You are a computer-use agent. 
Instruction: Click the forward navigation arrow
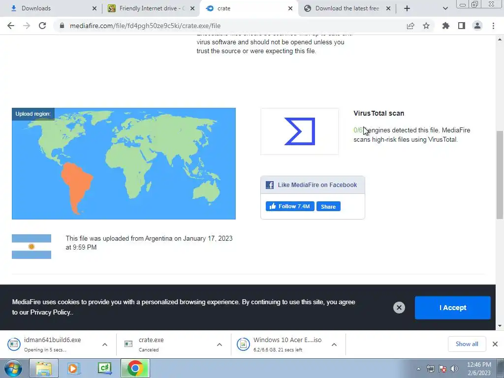(x=27, y=26)
